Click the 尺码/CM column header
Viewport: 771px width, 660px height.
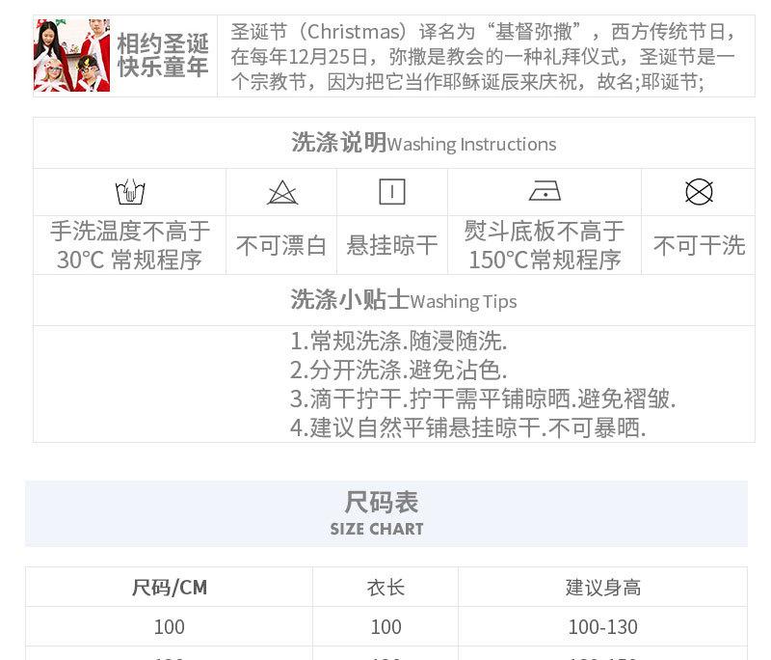(x=170, y=587)
